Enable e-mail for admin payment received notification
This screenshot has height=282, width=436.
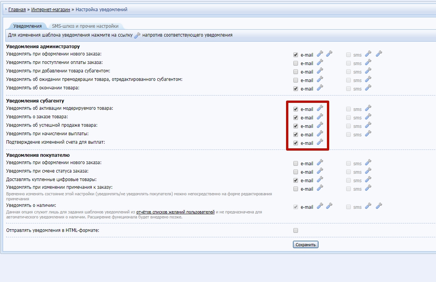pyautogui.click(x=296, y=63)
